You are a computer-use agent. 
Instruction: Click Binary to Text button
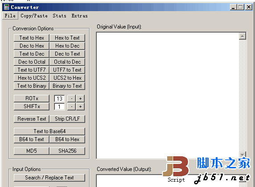point(67,86)
